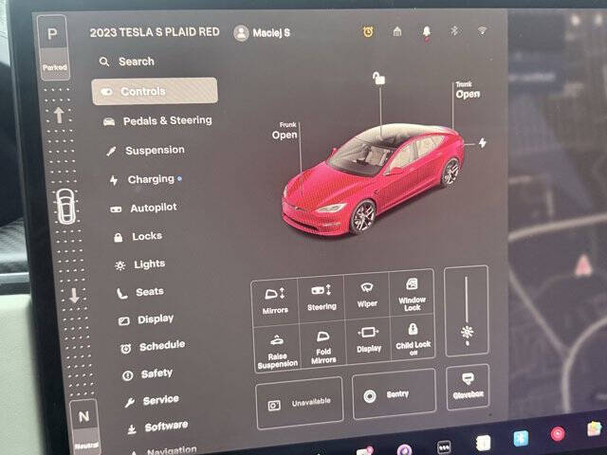Open the Seats menu
The image size is (607, 455).
(140, 292)
